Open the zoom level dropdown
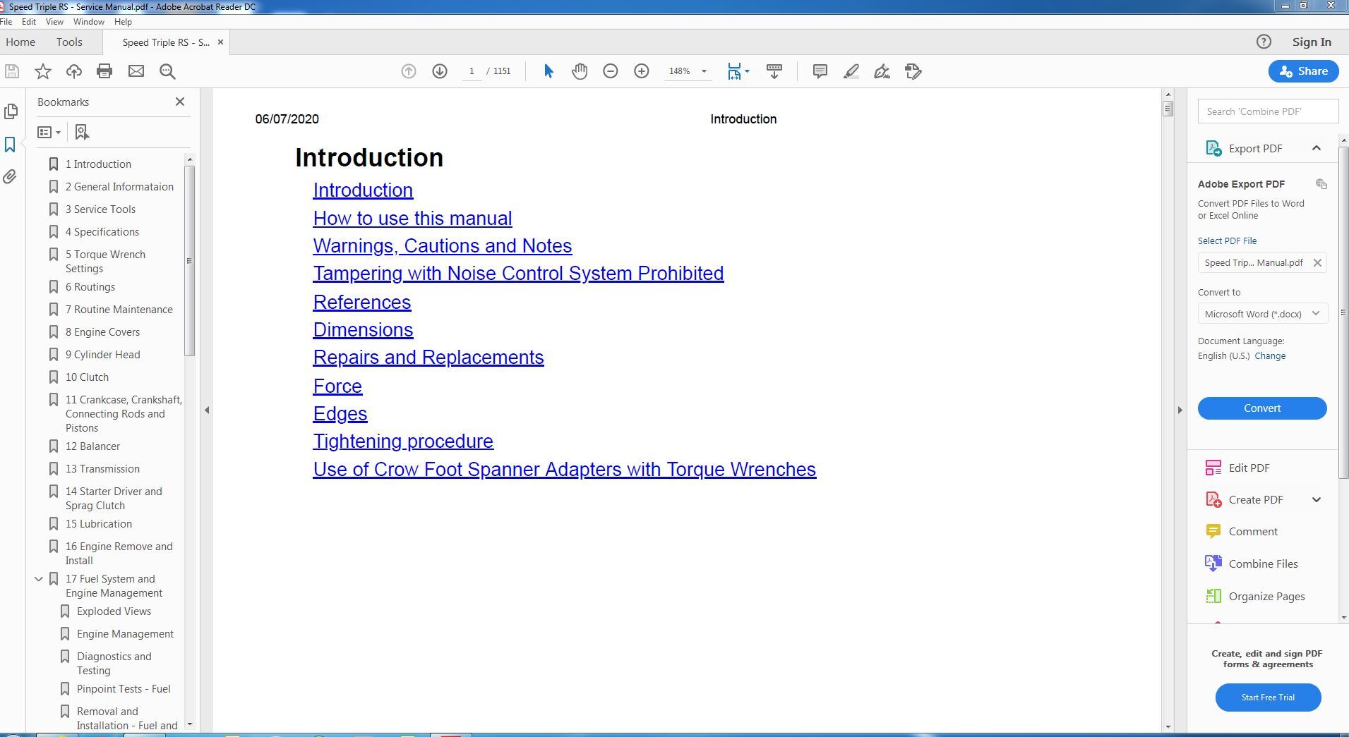The image size is (1349, 737). point(703,71)
